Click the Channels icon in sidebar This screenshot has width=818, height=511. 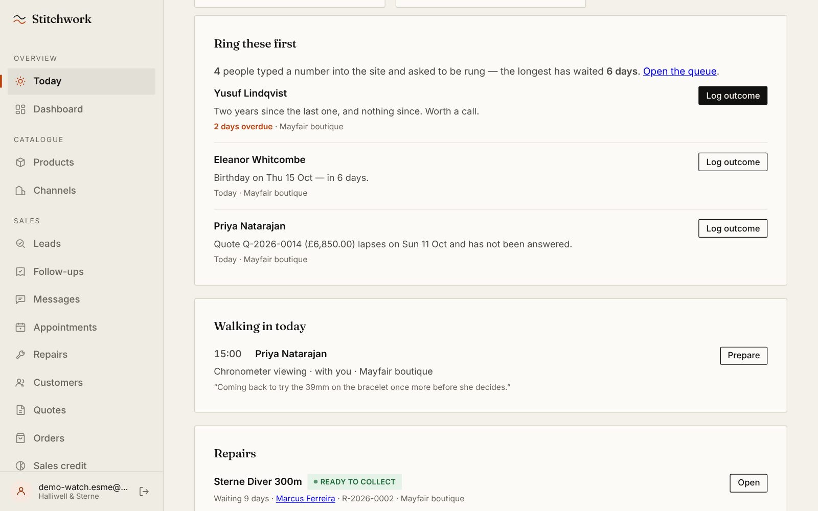(x=20, y=191)
